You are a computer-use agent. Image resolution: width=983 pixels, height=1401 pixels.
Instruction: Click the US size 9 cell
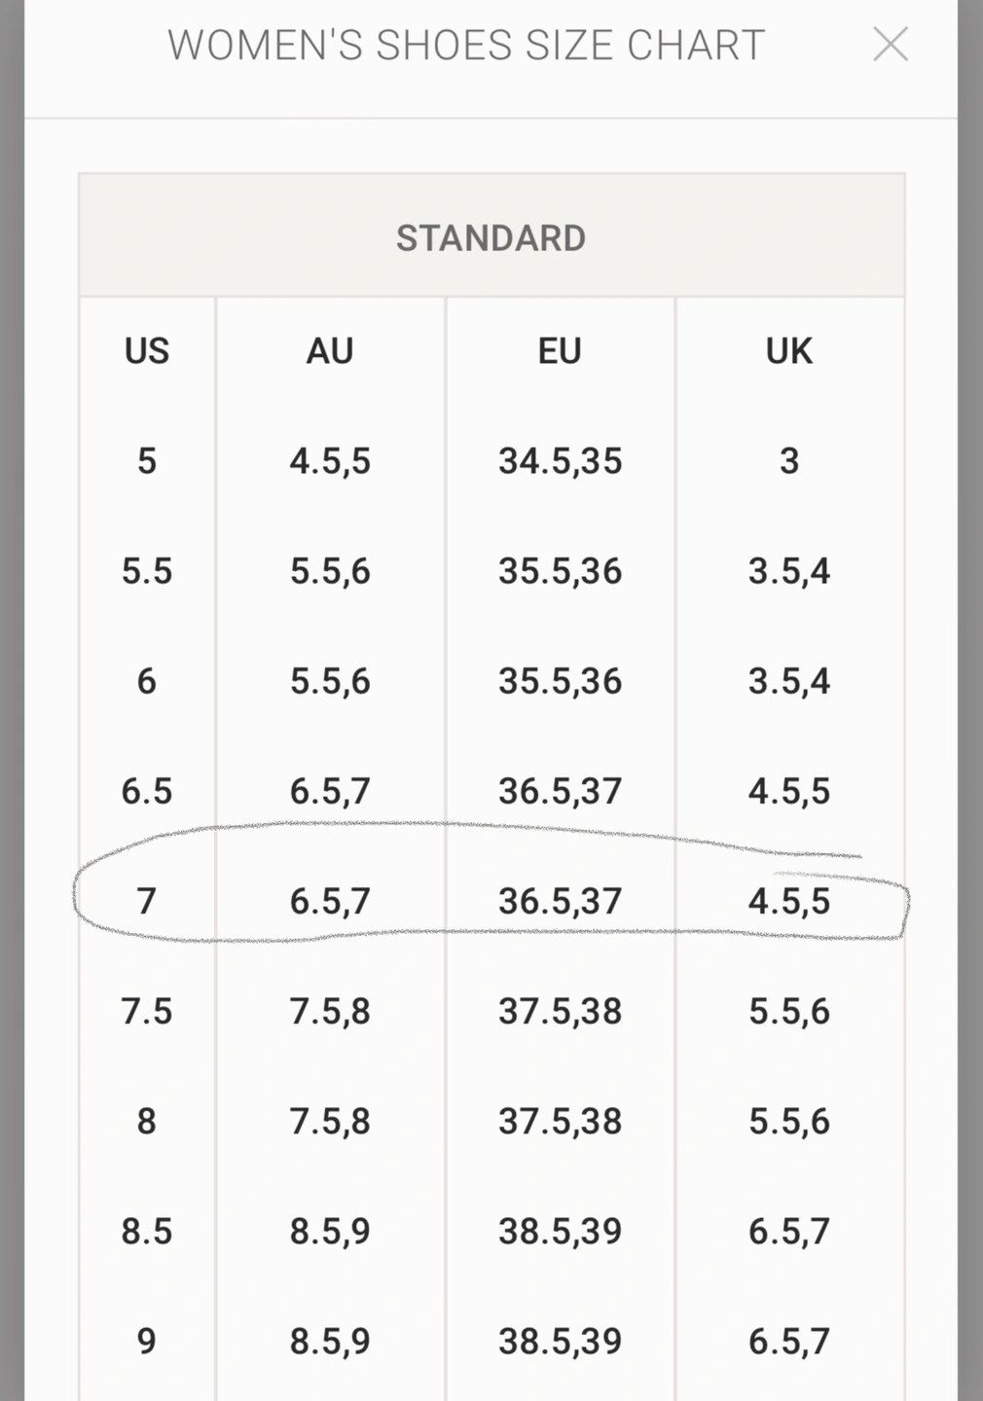(147, 1341)
